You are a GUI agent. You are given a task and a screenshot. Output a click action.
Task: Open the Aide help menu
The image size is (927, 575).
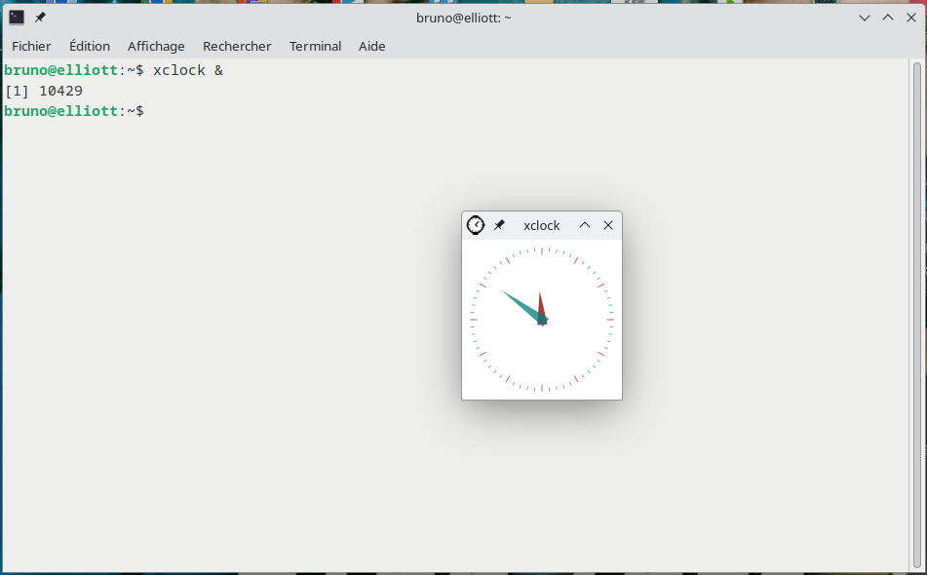click(371, 46)
